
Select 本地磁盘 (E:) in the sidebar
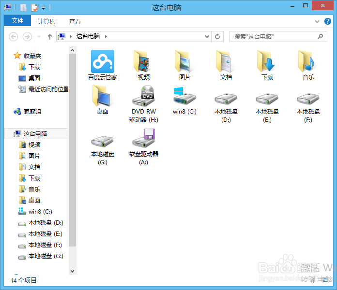click(41, 234)
